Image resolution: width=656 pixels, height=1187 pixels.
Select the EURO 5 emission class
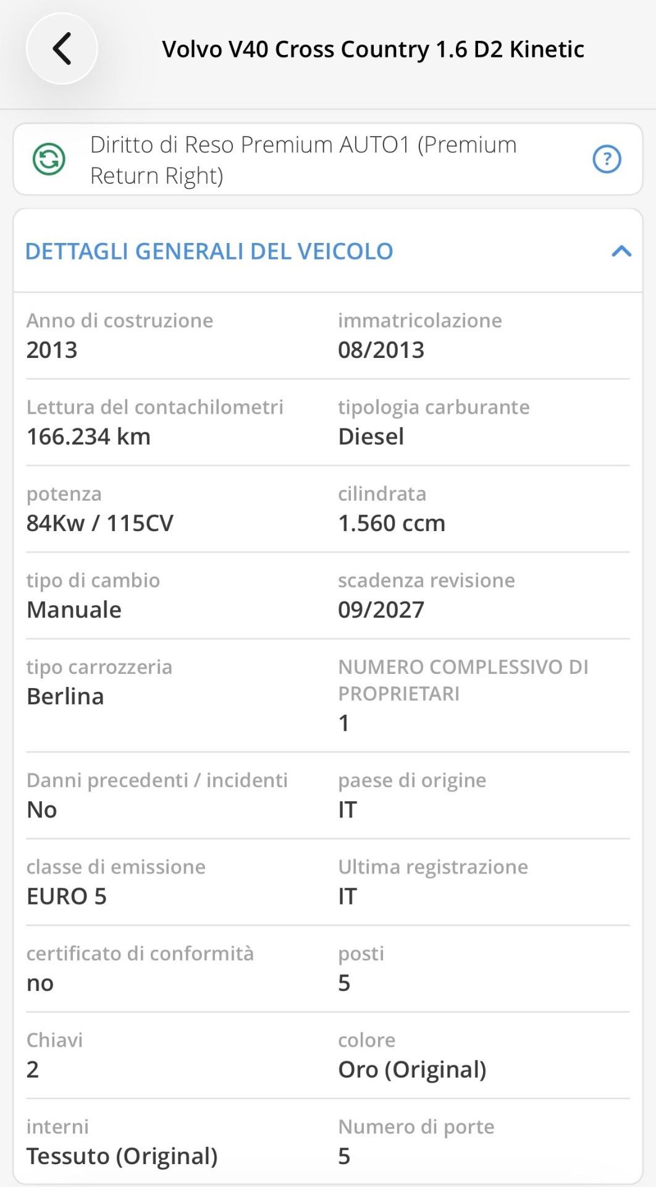67,896
